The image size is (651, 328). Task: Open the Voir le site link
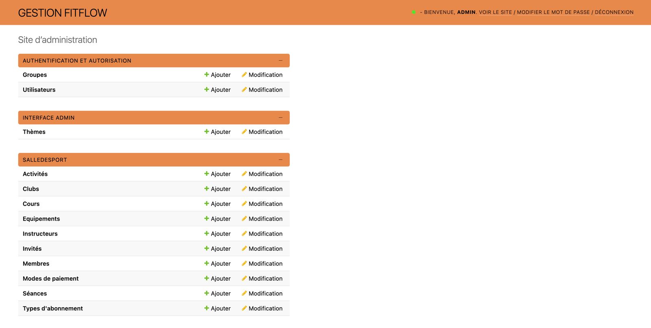(495, 12)
